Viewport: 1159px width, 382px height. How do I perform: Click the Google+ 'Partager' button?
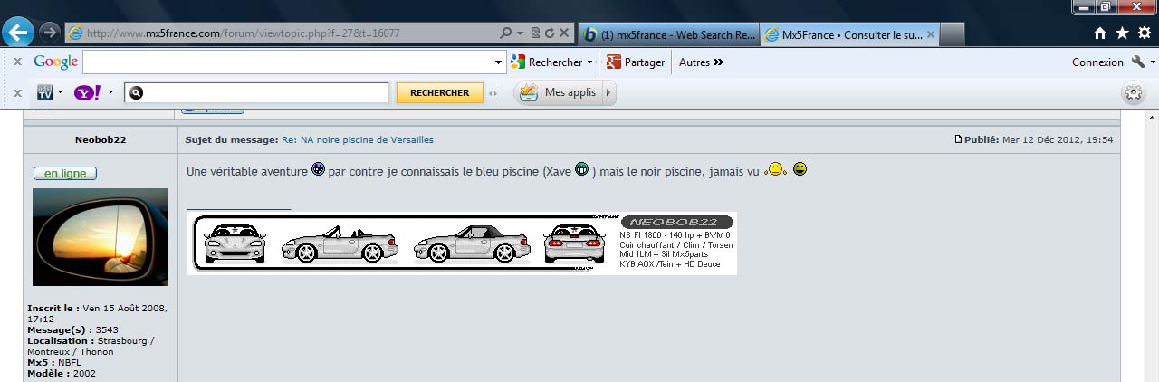pos(636,62)
